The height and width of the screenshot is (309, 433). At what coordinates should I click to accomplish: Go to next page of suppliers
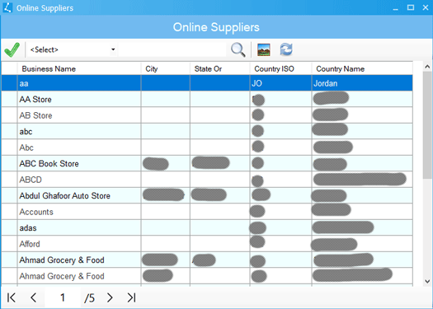(110, 297)
